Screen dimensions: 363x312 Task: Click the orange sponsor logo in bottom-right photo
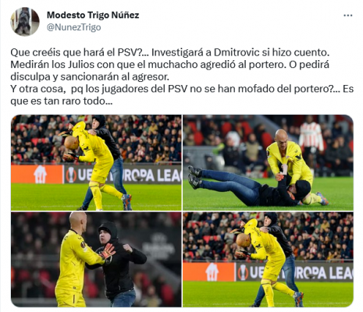[209, 271]
